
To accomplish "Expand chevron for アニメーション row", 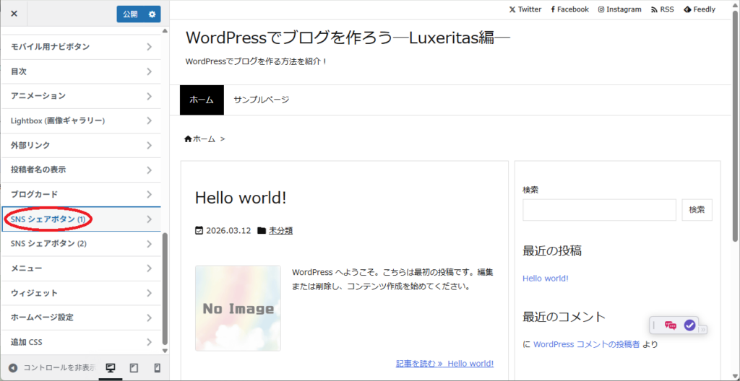I will (149, 96).
